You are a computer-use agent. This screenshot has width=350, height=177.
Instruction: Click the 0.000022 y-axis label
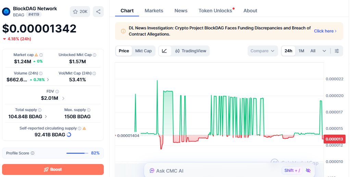tap(334, 79)
